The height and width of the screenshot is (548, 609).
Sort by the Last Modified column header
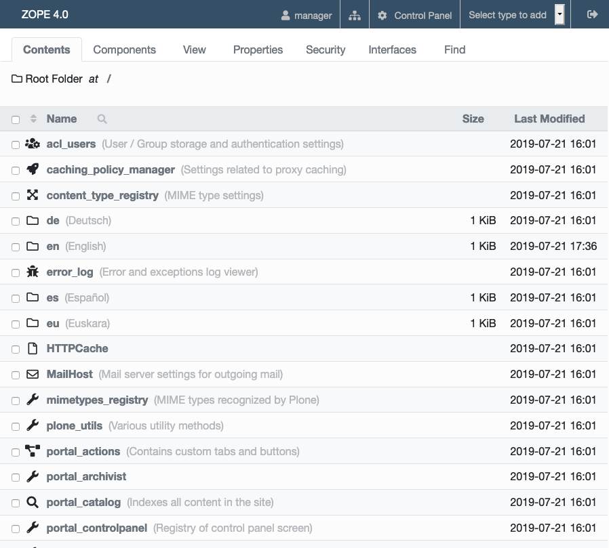pos(549,119)
